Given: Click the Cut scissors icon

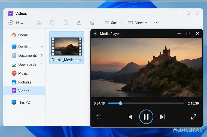Looking at the screenshot, I should pos(39,23).
